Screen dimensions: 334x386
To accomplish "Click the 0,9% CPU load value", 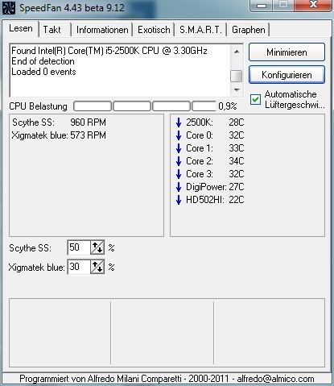I will pos(228,106).
